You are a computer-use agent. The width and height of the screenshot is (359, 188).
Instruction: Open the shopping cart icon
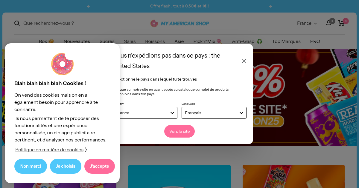[x=341, y=23]
